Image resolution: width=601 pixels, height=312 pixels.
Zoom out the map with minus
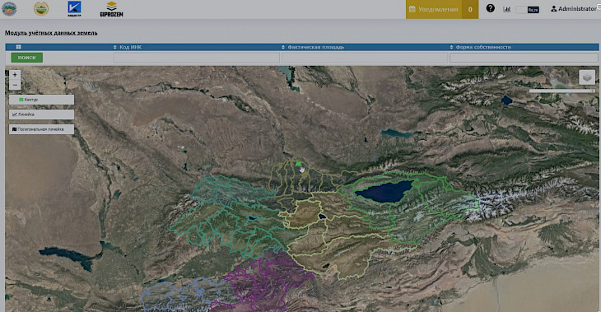(15, 85)
